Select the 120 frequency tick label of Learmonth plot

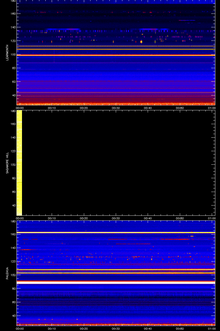coord(13,41)
